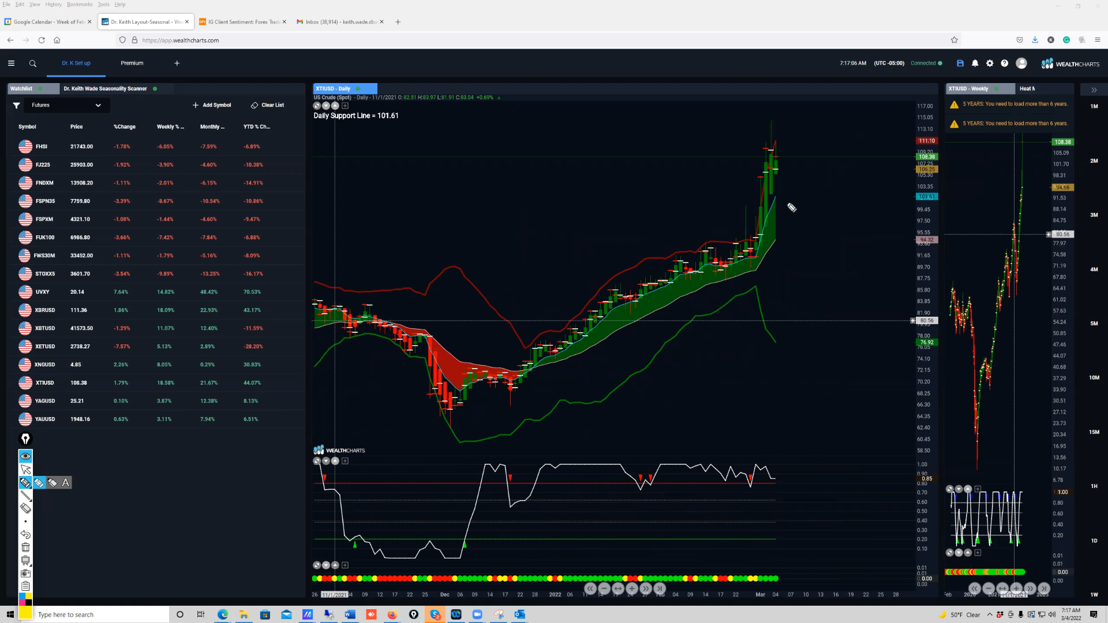1108x623 pixels.
Task: Select the 15M timeframe button
Action: point(1094,432)
